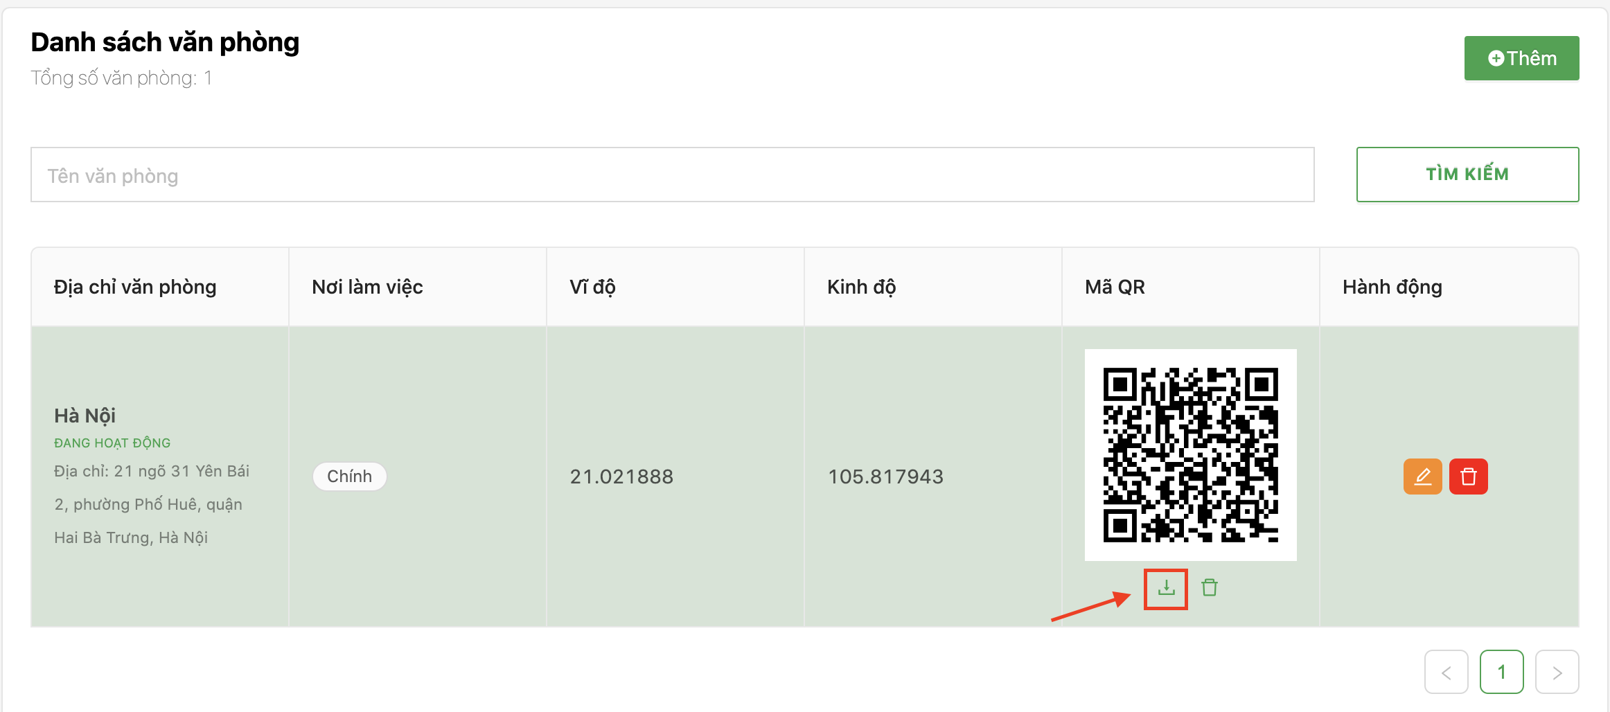Click the Danh sách văn phòng heading

coord(165,42)
